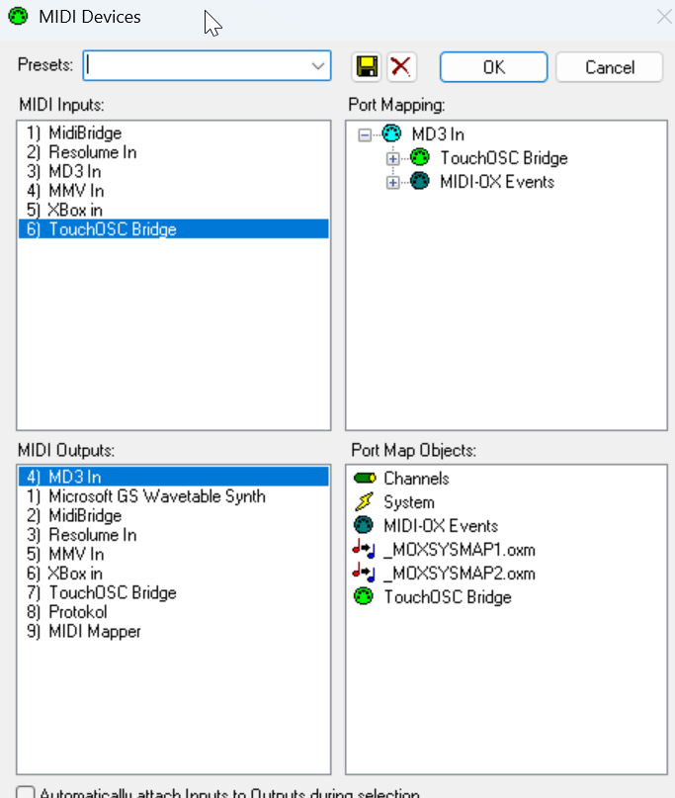Click the System lightning bolt icon
The width and height of the screenshot is (675, 798).
364,502
